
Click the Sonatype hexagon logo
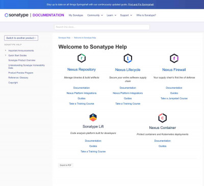6,15
